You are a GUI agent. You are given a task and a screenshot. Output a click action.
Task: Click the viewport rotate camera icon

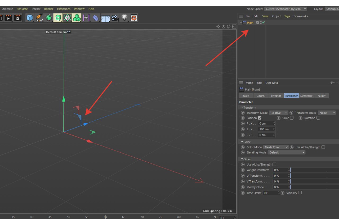pyautogui.click(x=229, y=26)
